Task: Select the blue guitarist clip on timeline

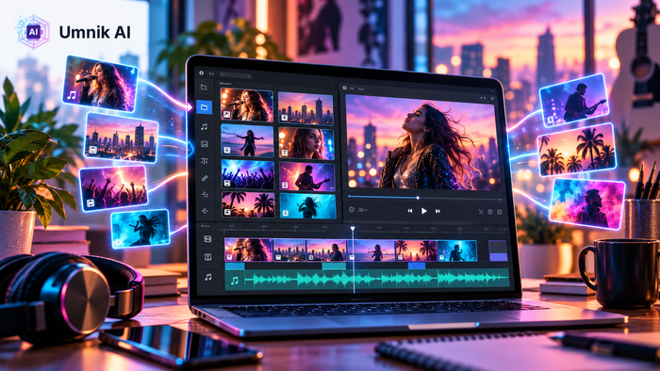Action: pyautogui.click(x=457, y=250)
